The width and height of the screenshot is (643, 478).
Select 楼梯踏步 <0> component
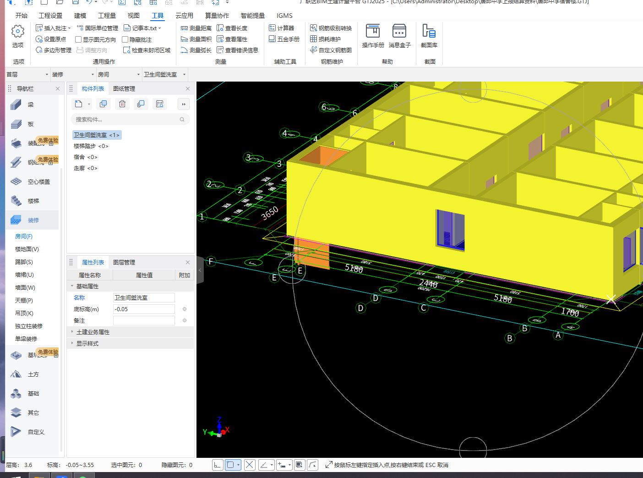(91, 146)
